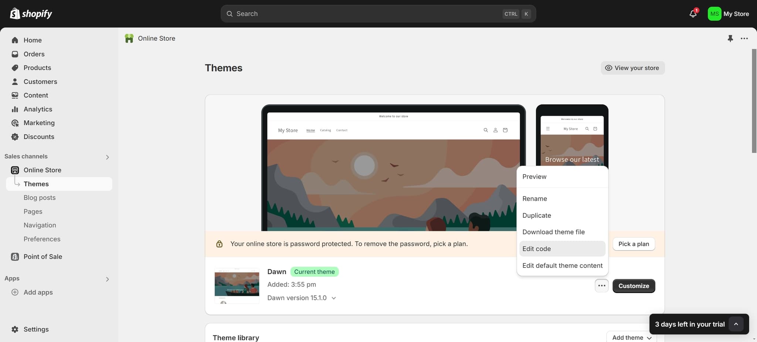The image size is (757, 342).
Task: Open the Add theme dropdown
Action: click(x=631, y=337)
